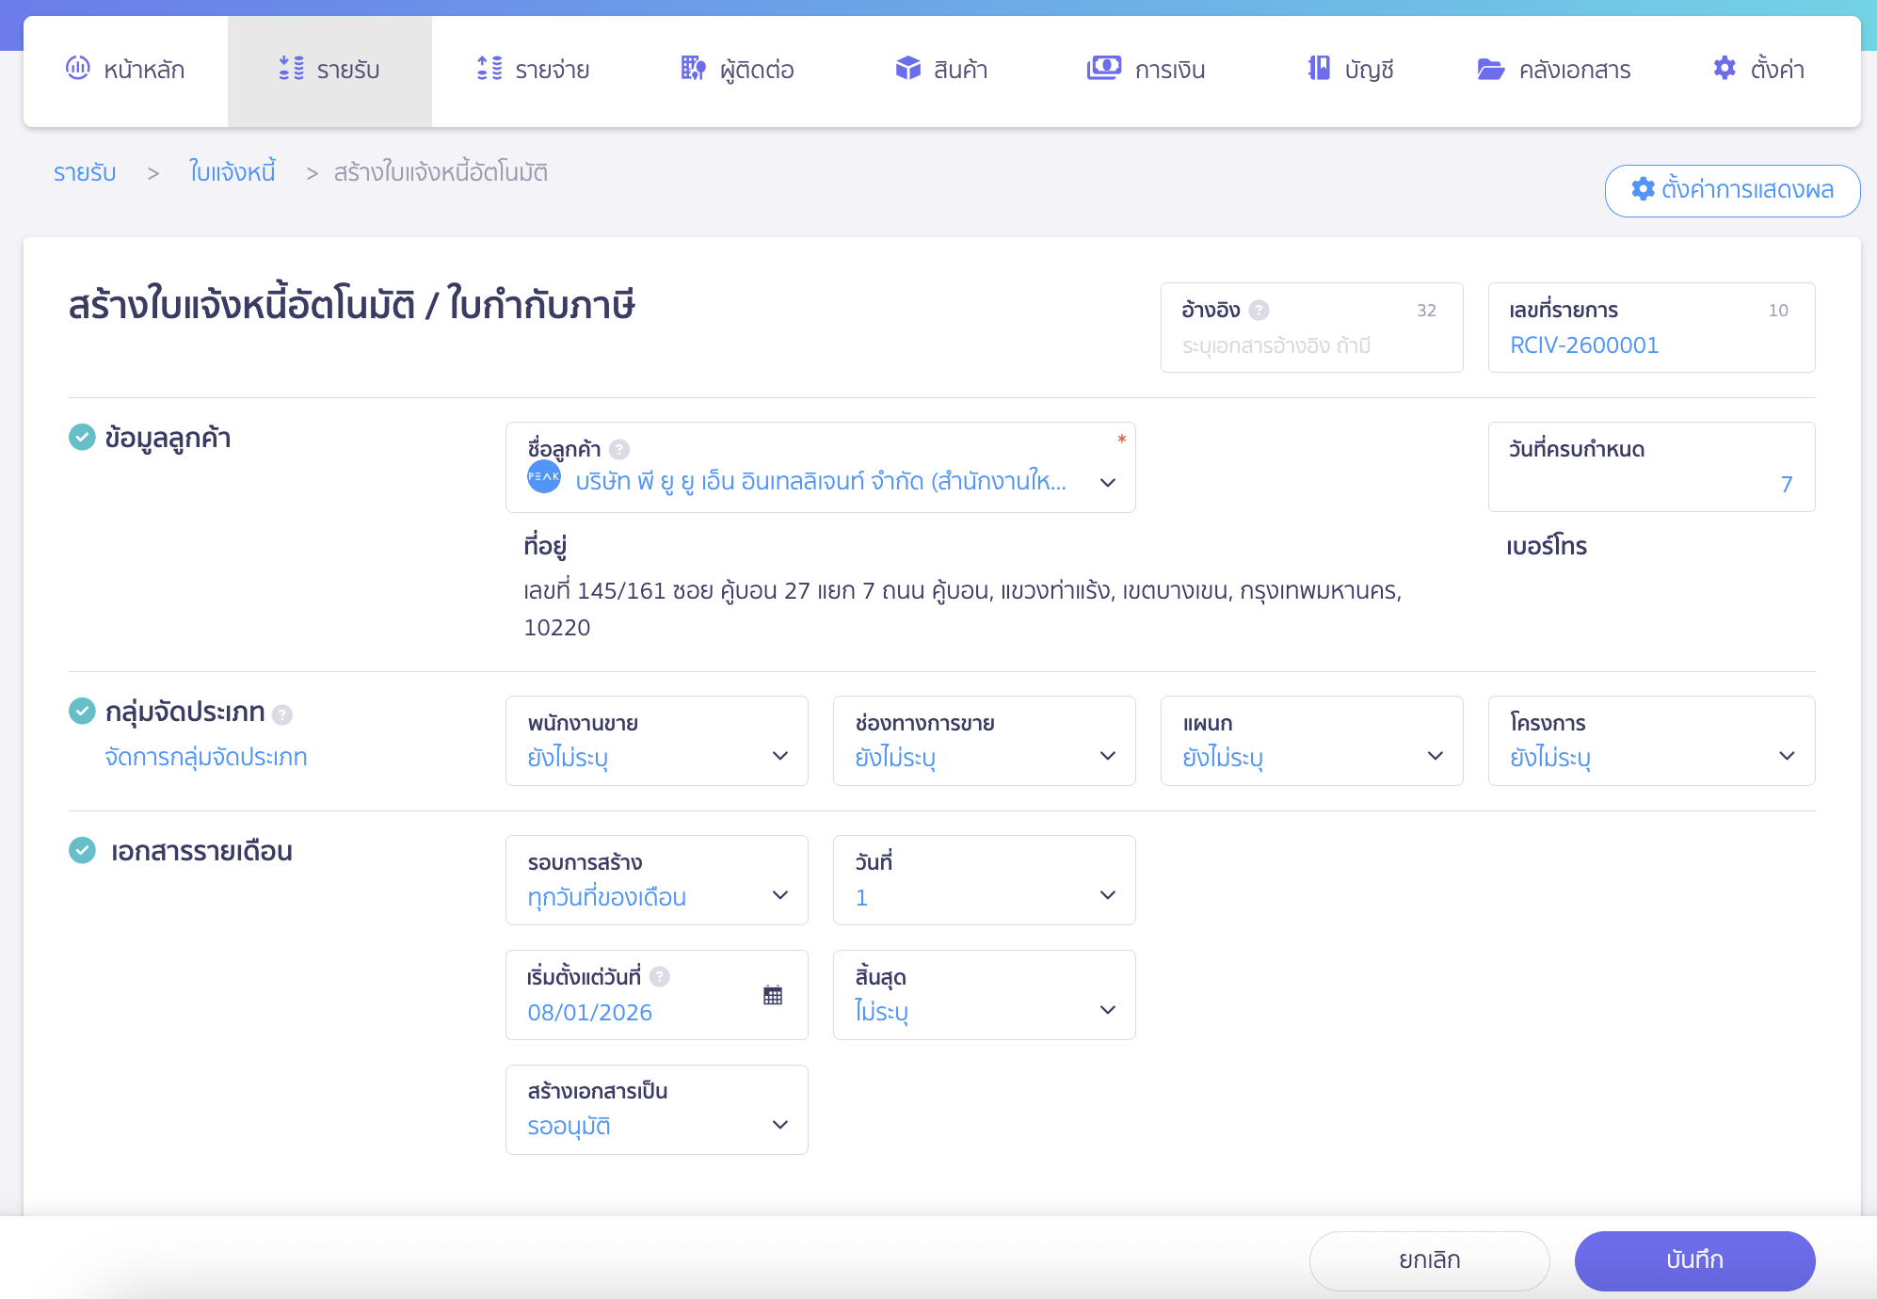Open the บัญชี accounting icon
The height and width of the screenshot is (1299, 1877).
(1321, 69)
